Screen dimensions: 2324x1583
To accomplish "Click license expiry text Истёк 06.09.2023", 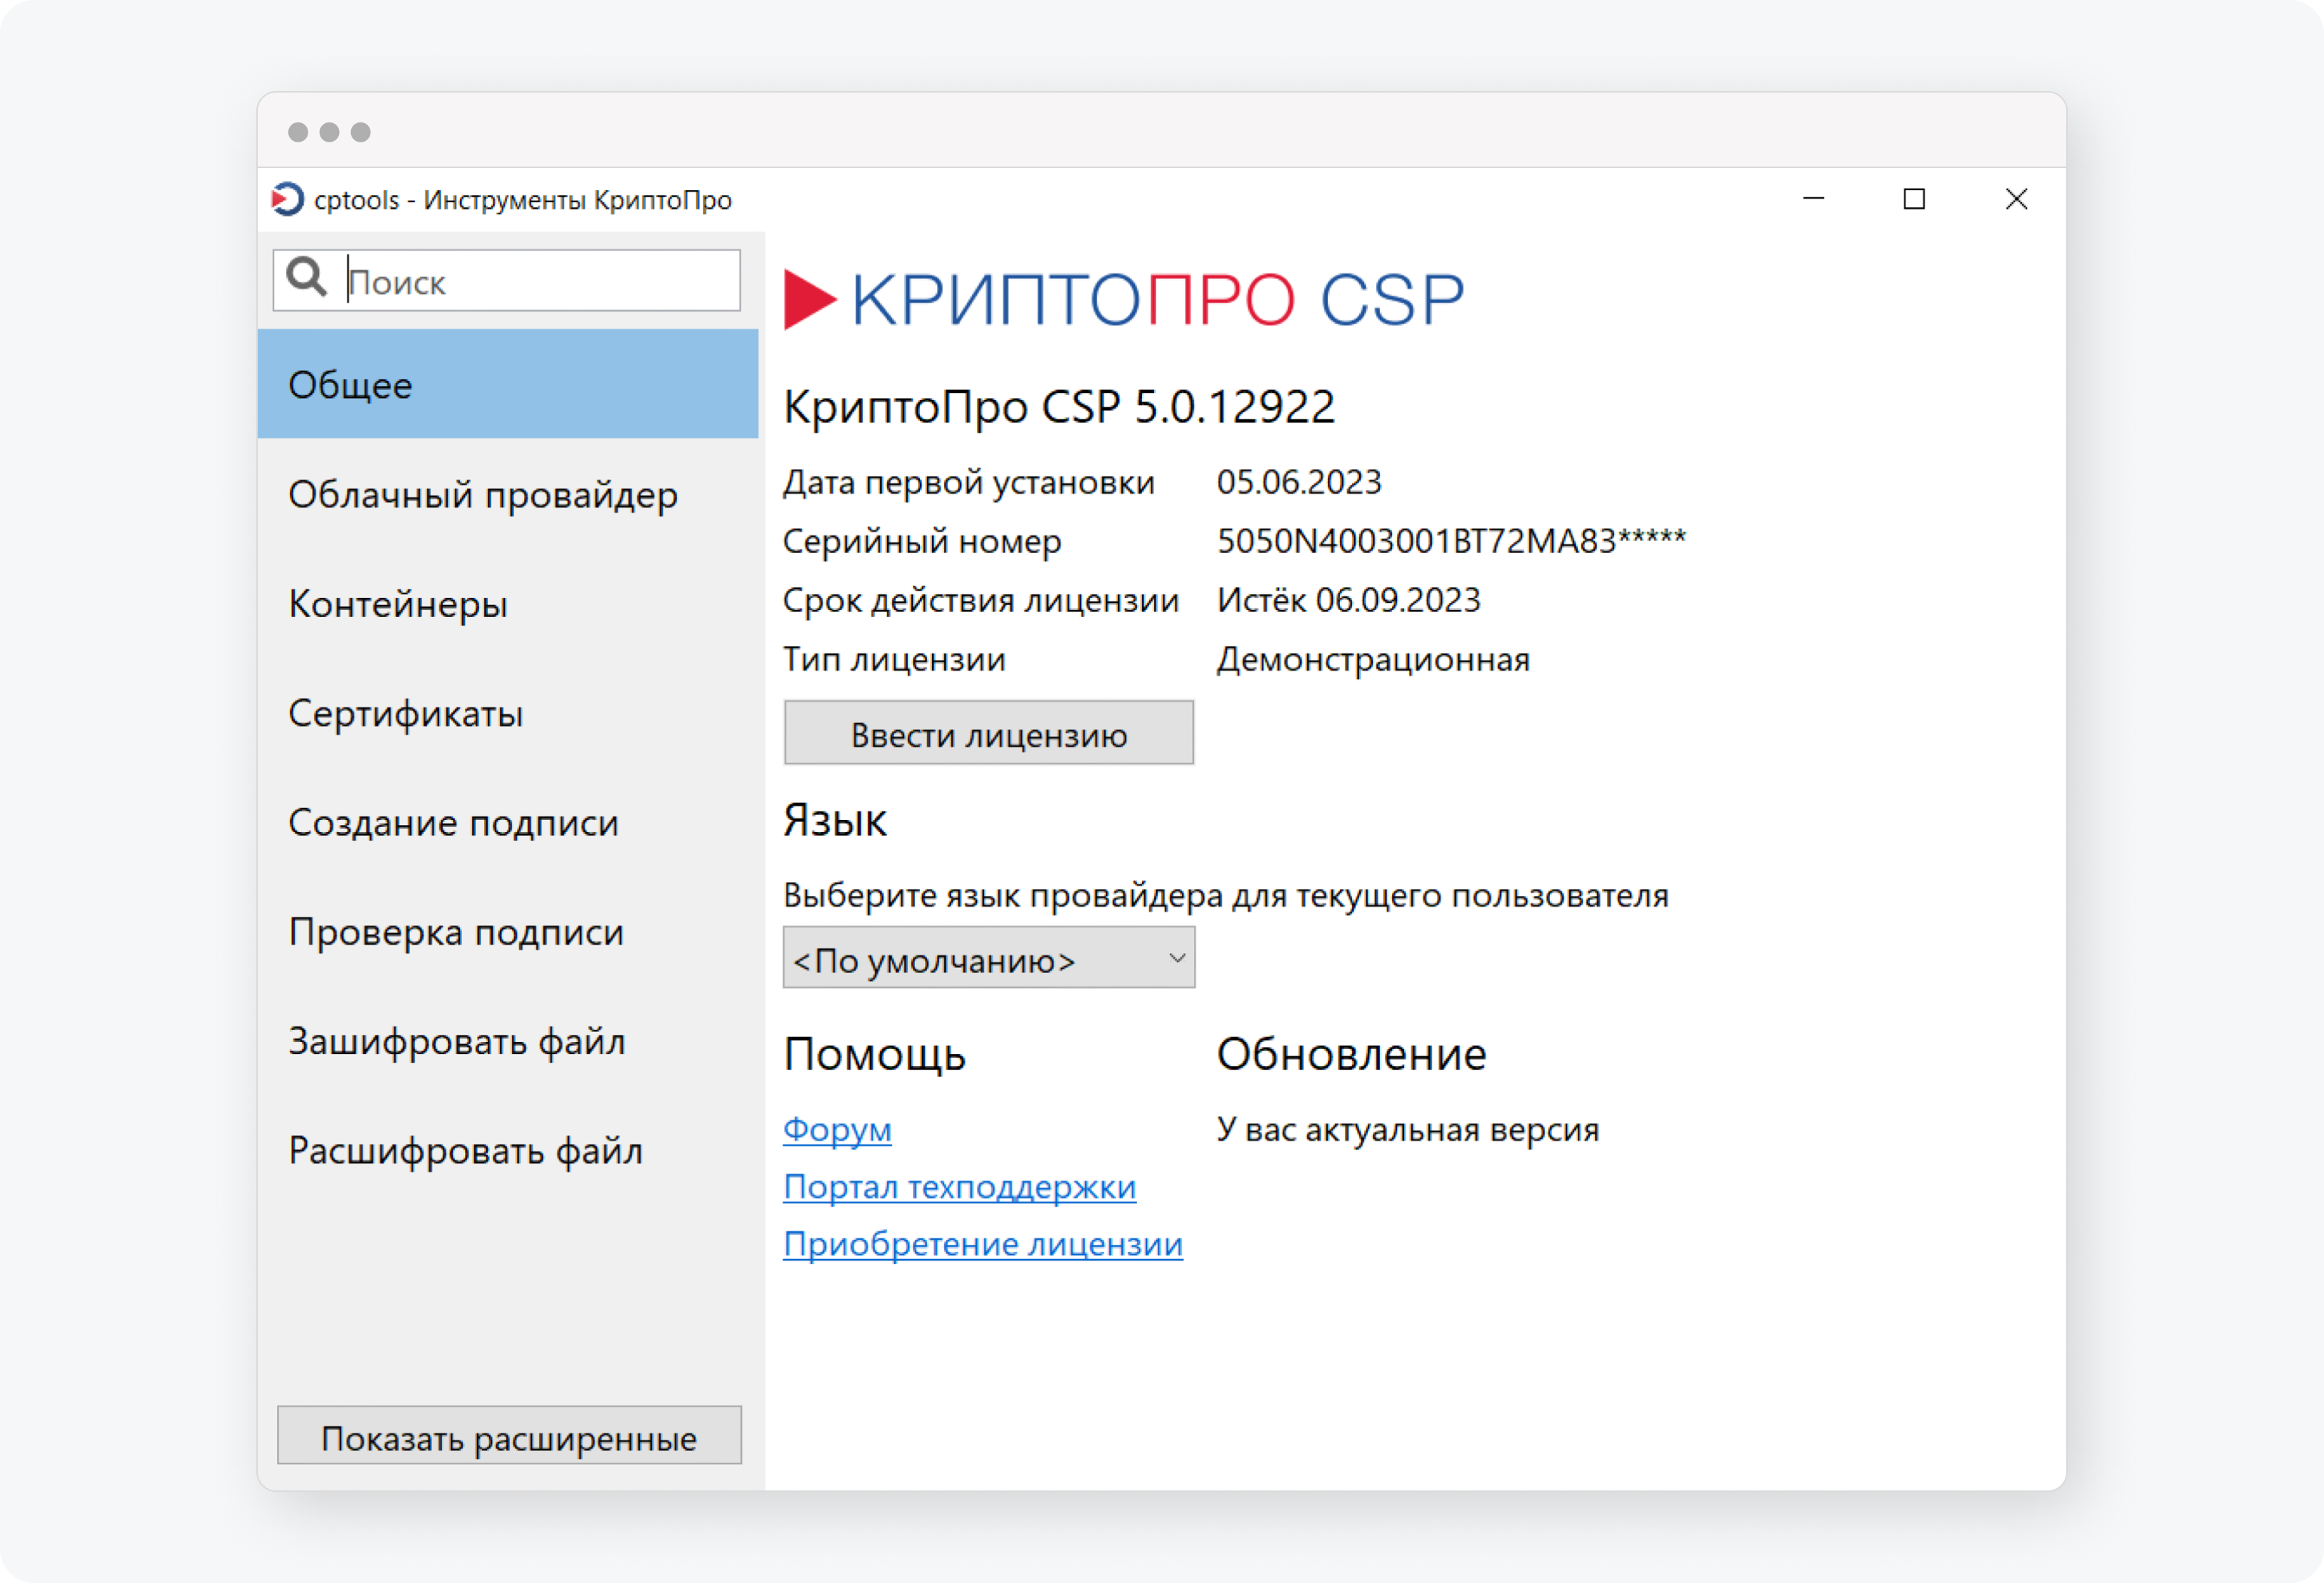I will pos(1348,599).
